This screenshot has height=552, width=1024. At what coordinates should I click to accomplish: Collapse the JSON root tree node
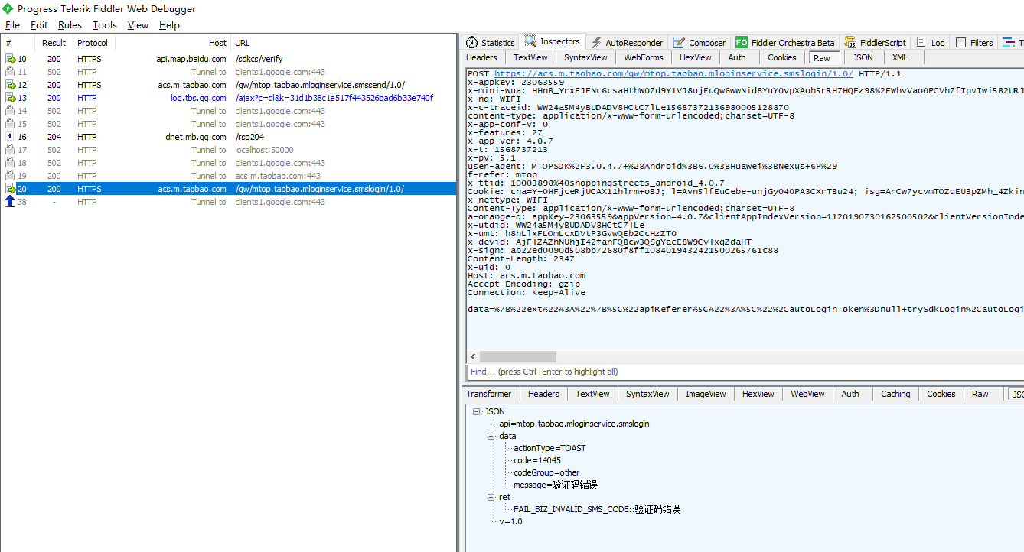coord(478,411)
